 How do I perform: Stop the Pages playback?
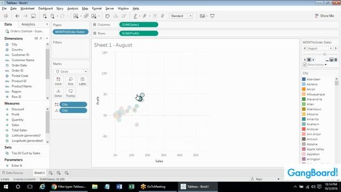(309, 60)
